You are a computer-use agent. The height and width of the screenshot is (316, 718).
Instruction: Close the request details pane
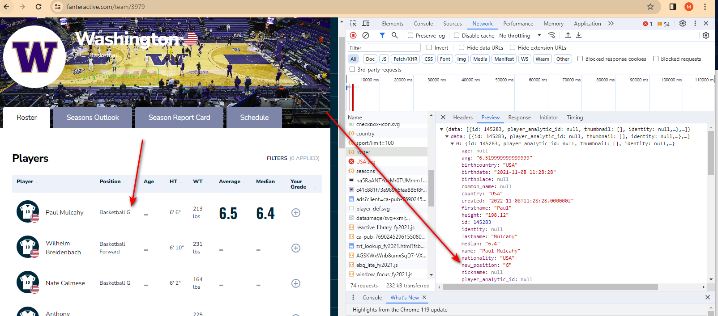coord(443,118)
